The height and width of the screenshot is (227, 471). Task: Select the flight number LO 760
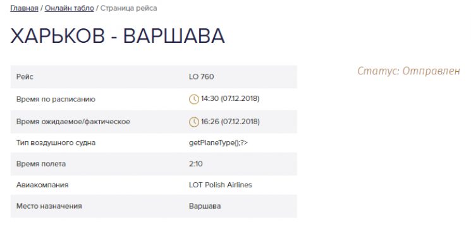(x=201, y=77)
